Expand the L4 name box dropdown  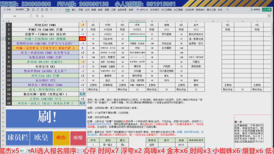coord(28,16)
